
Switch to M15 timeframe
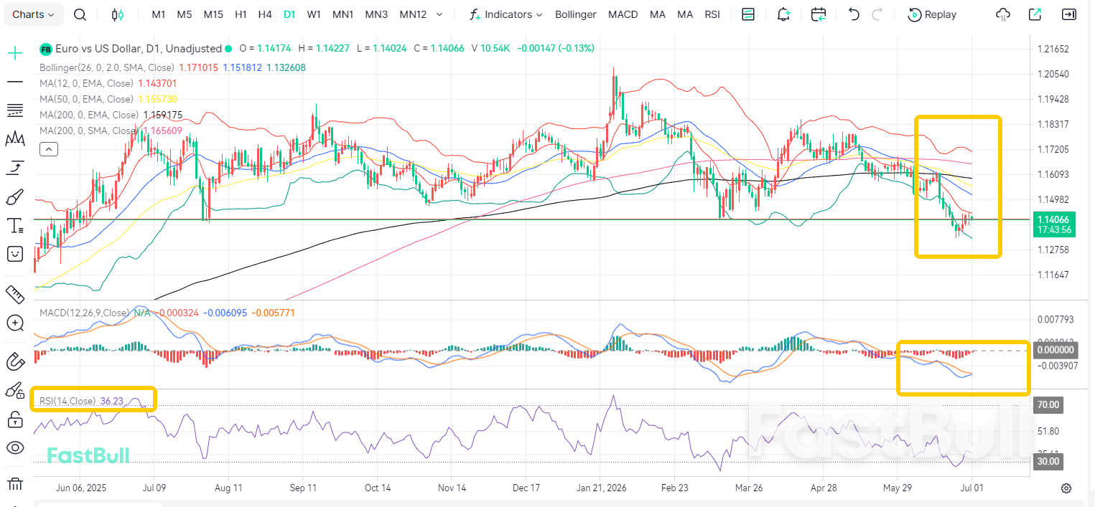coord(213,14)
